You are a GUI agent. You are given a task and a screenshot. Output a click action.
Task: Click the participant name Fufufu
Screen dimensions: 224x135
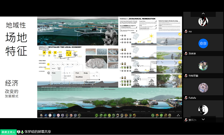pyautogui.click(x=193, y=98)
